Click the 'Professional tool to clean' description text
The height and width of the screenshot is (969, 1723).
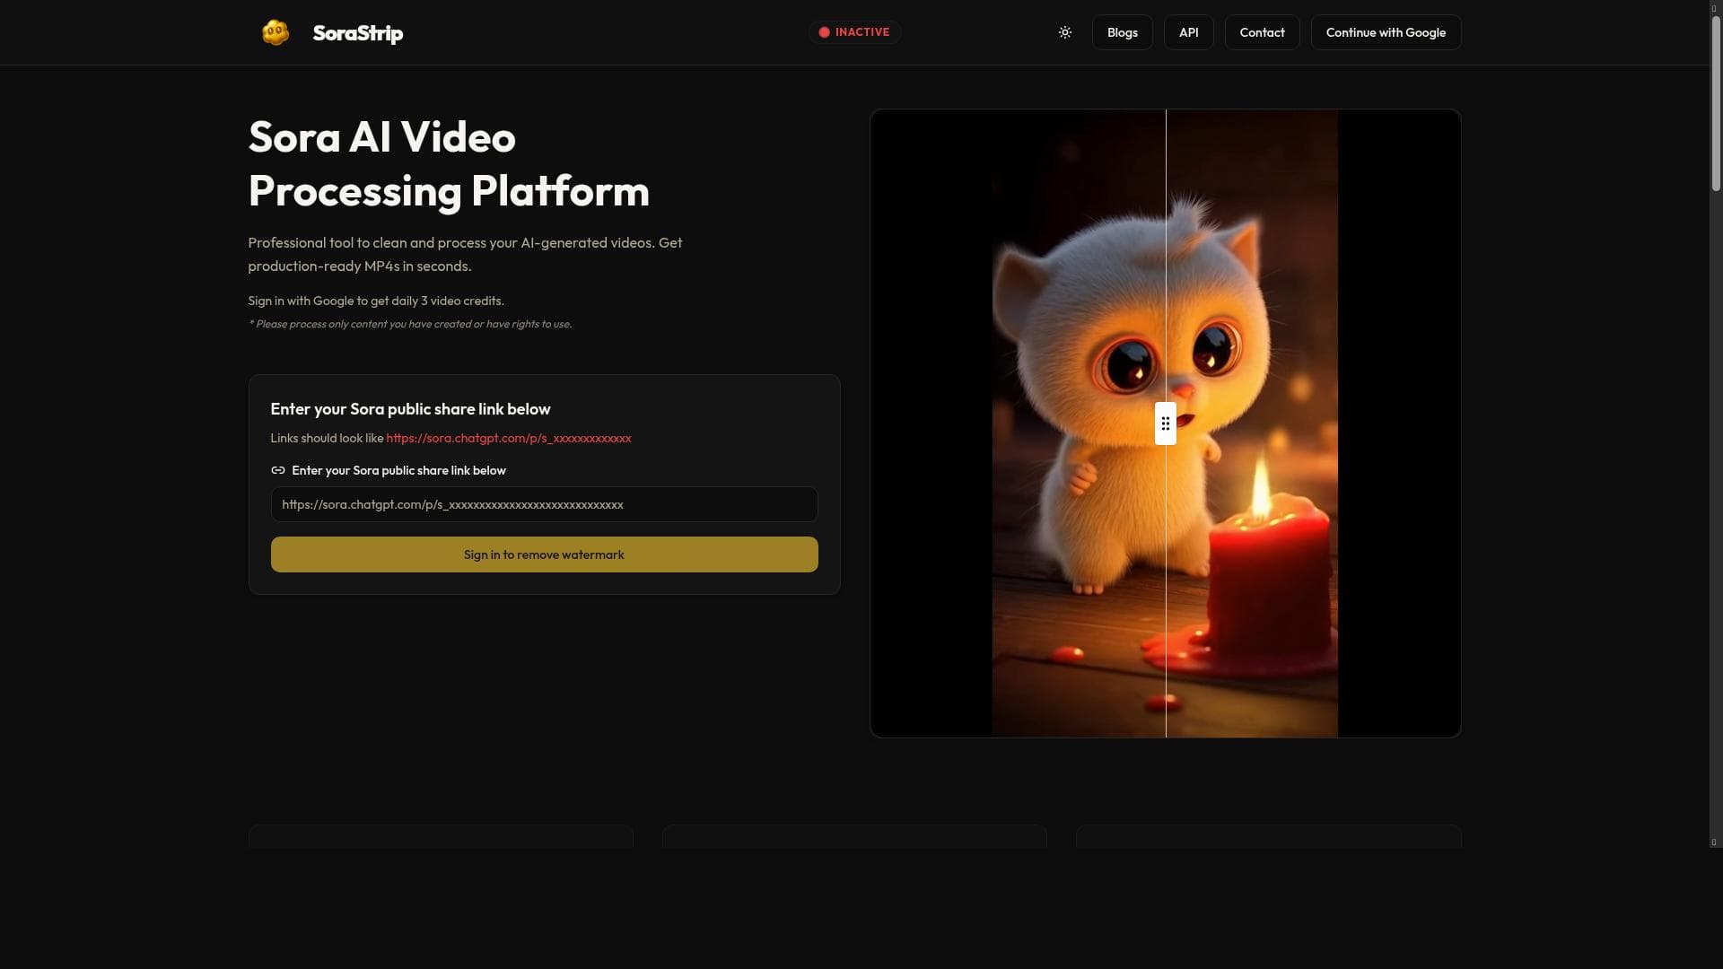465,254
